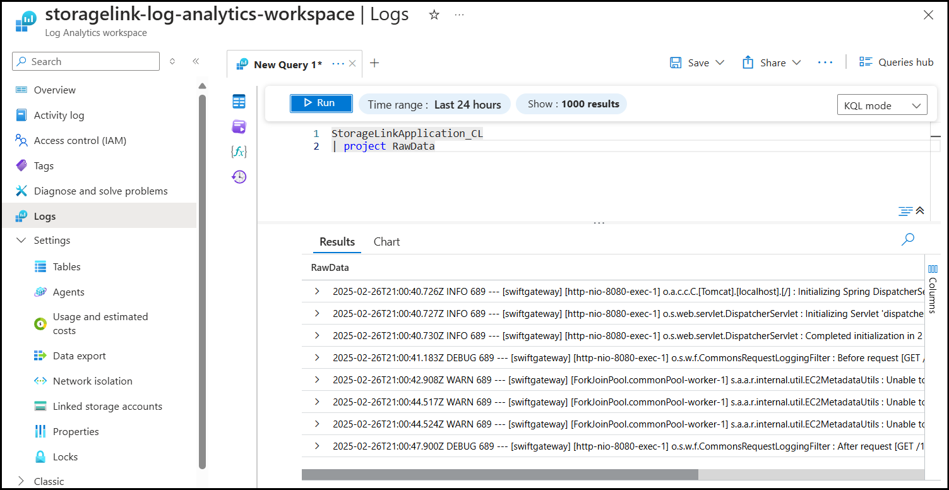Open more options next to the title star
The width and height of the screenshot is (949, 490).
tap(459, 15)
